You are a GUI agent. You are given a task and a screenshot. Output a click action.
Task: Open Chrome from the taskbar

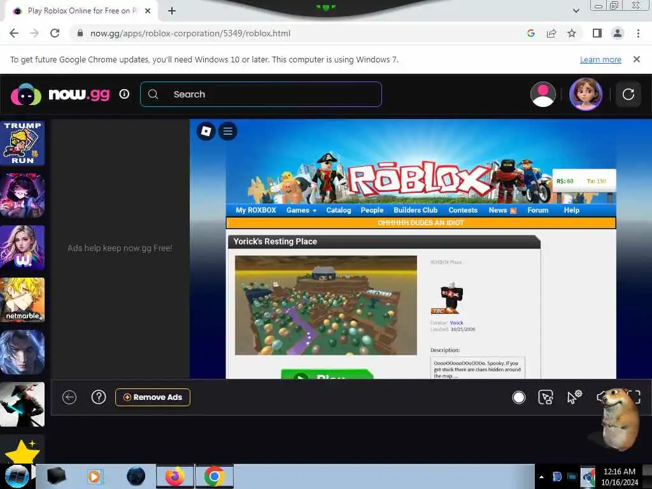pos(215,476)
